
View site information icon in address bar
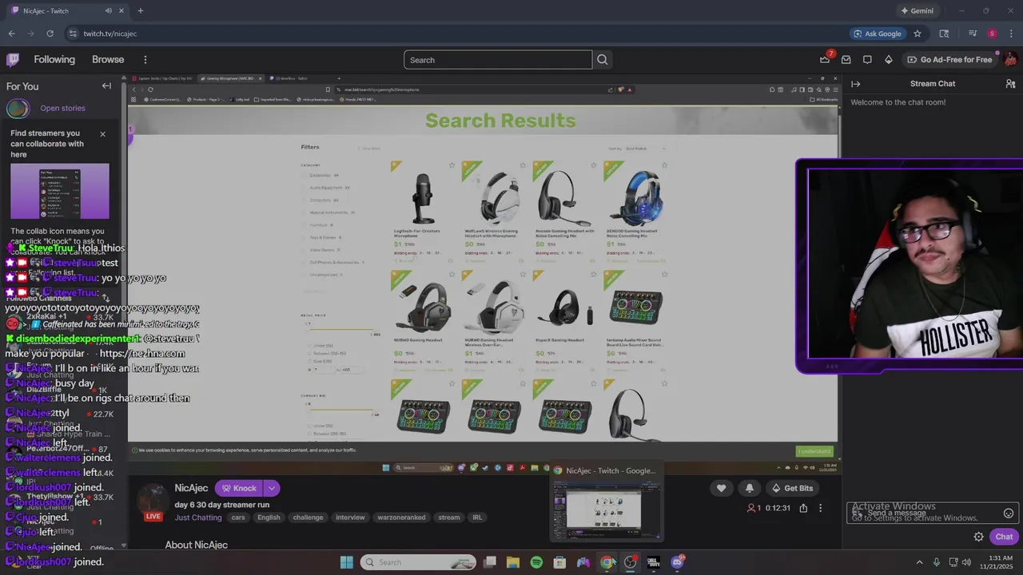[73, 34]
